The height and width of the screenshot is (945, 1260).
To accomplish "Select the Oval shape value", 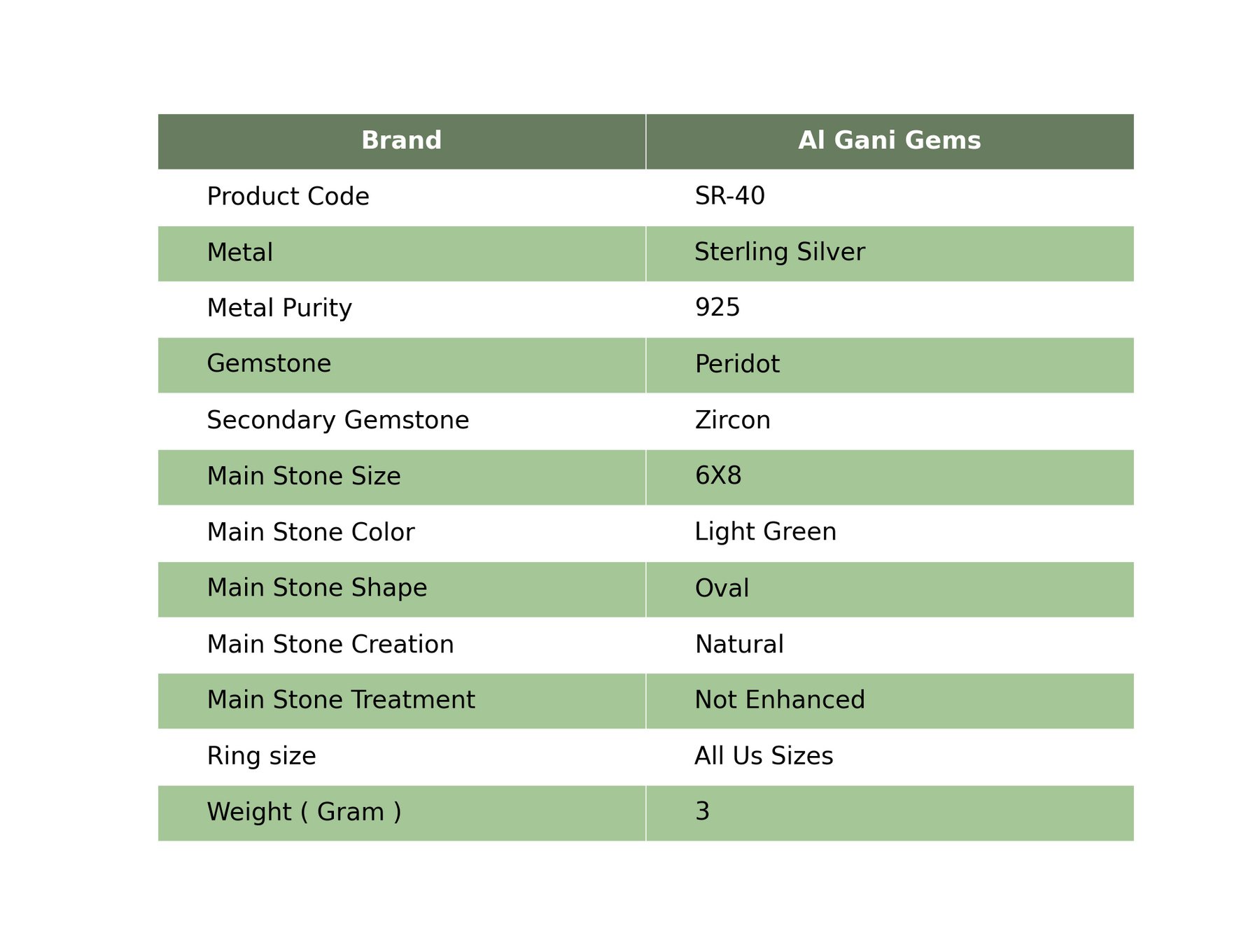I will [722, 589].
